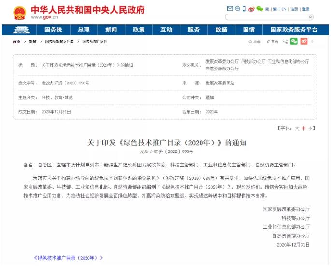This screenshot has height=276, width=331.
Task: Set font size to 中
Action: click(x=303, y=128)
